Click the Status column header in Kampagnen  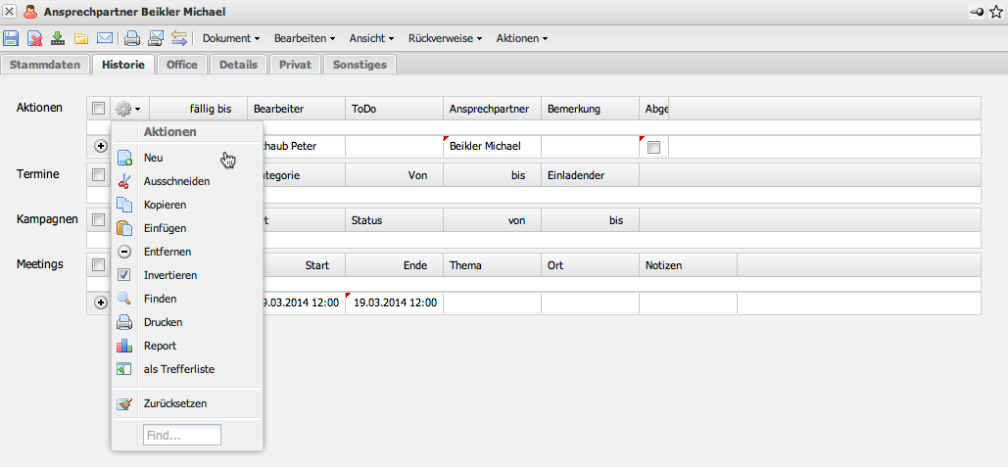click(x=394, y=220)
